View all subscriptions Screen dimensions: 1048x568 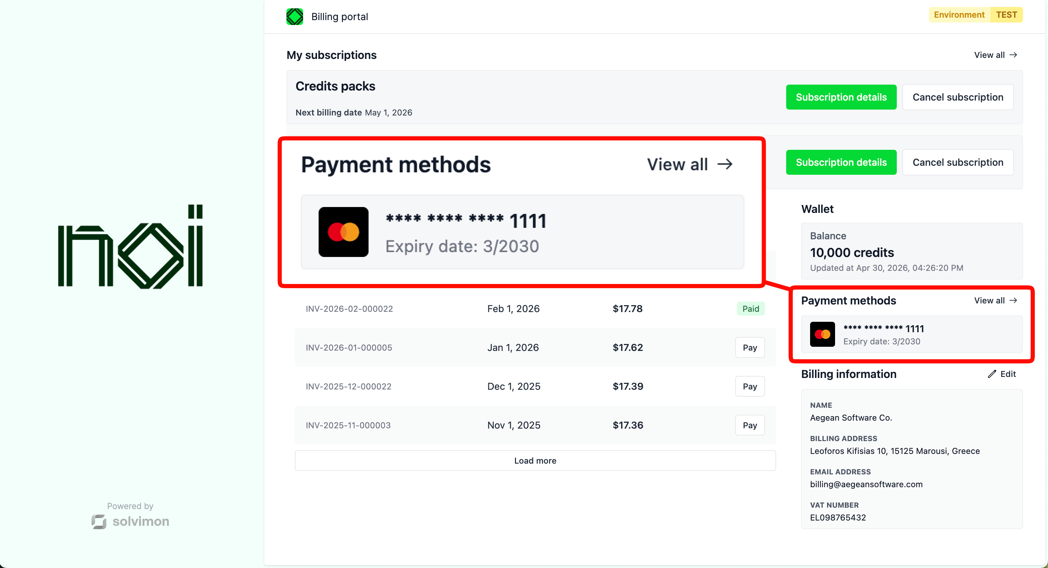click(995, 55)
